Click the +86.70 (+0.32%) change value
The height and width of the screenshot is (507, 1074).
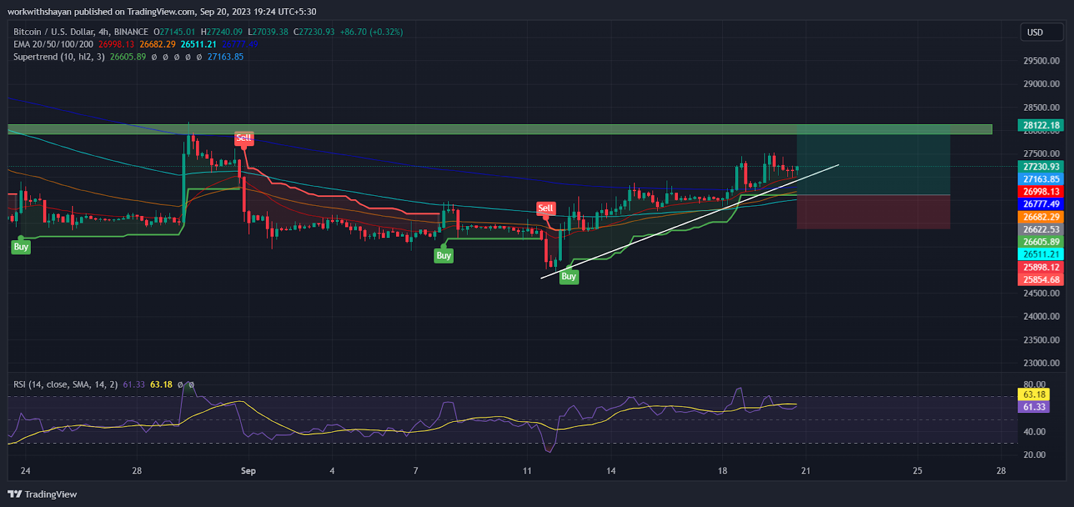tap(372, 32)
